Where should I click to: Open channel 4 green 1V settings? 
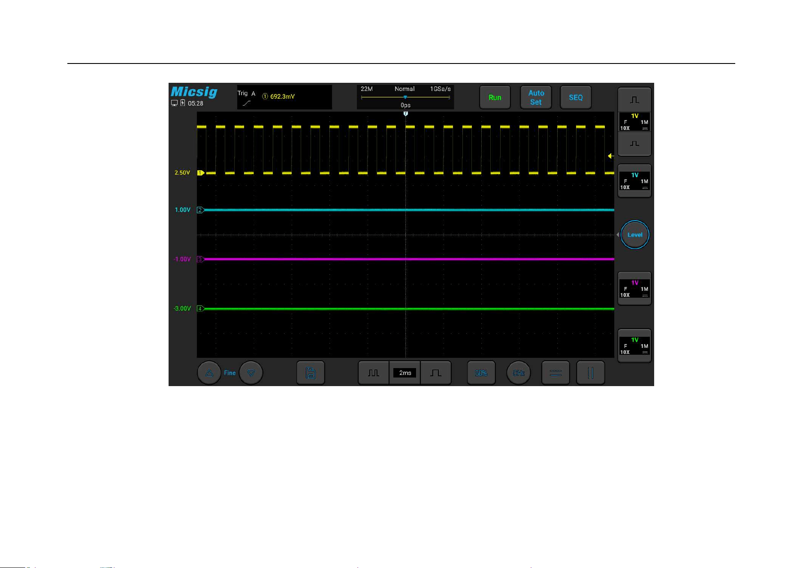click(x=634, y=346)
